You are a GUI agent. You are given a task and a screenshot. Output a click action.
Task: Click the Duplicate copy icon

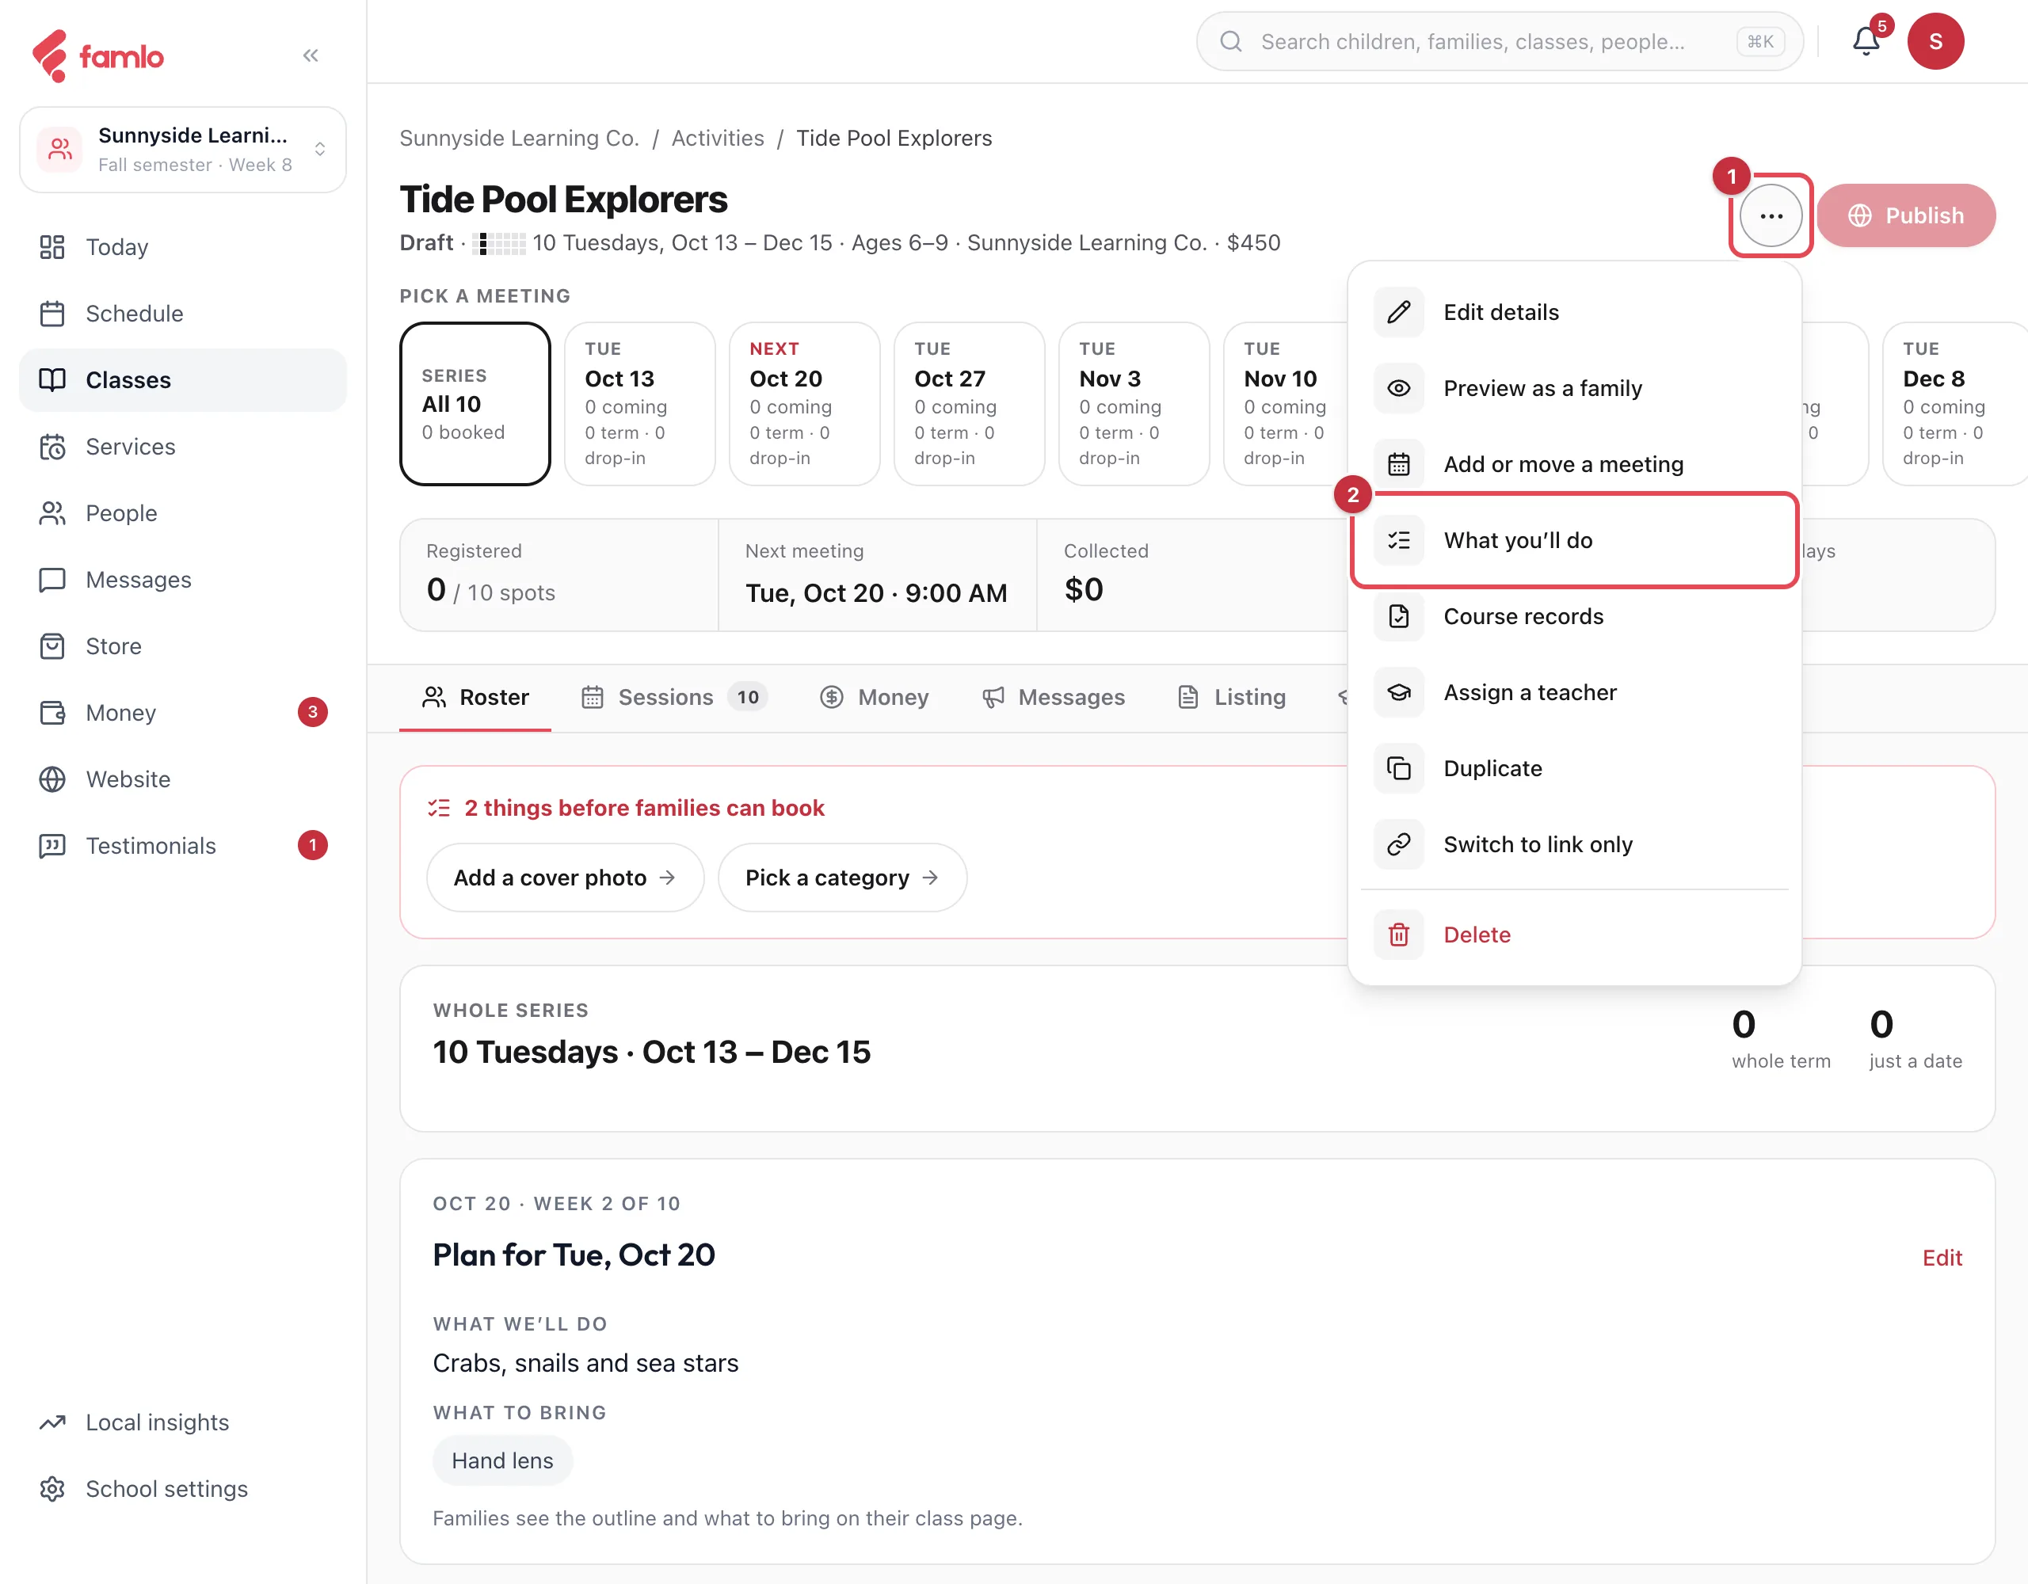click(1398, 769)
